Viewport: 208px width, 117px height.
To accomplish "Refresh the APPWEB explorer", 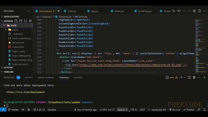I will (x=25, y=21).
